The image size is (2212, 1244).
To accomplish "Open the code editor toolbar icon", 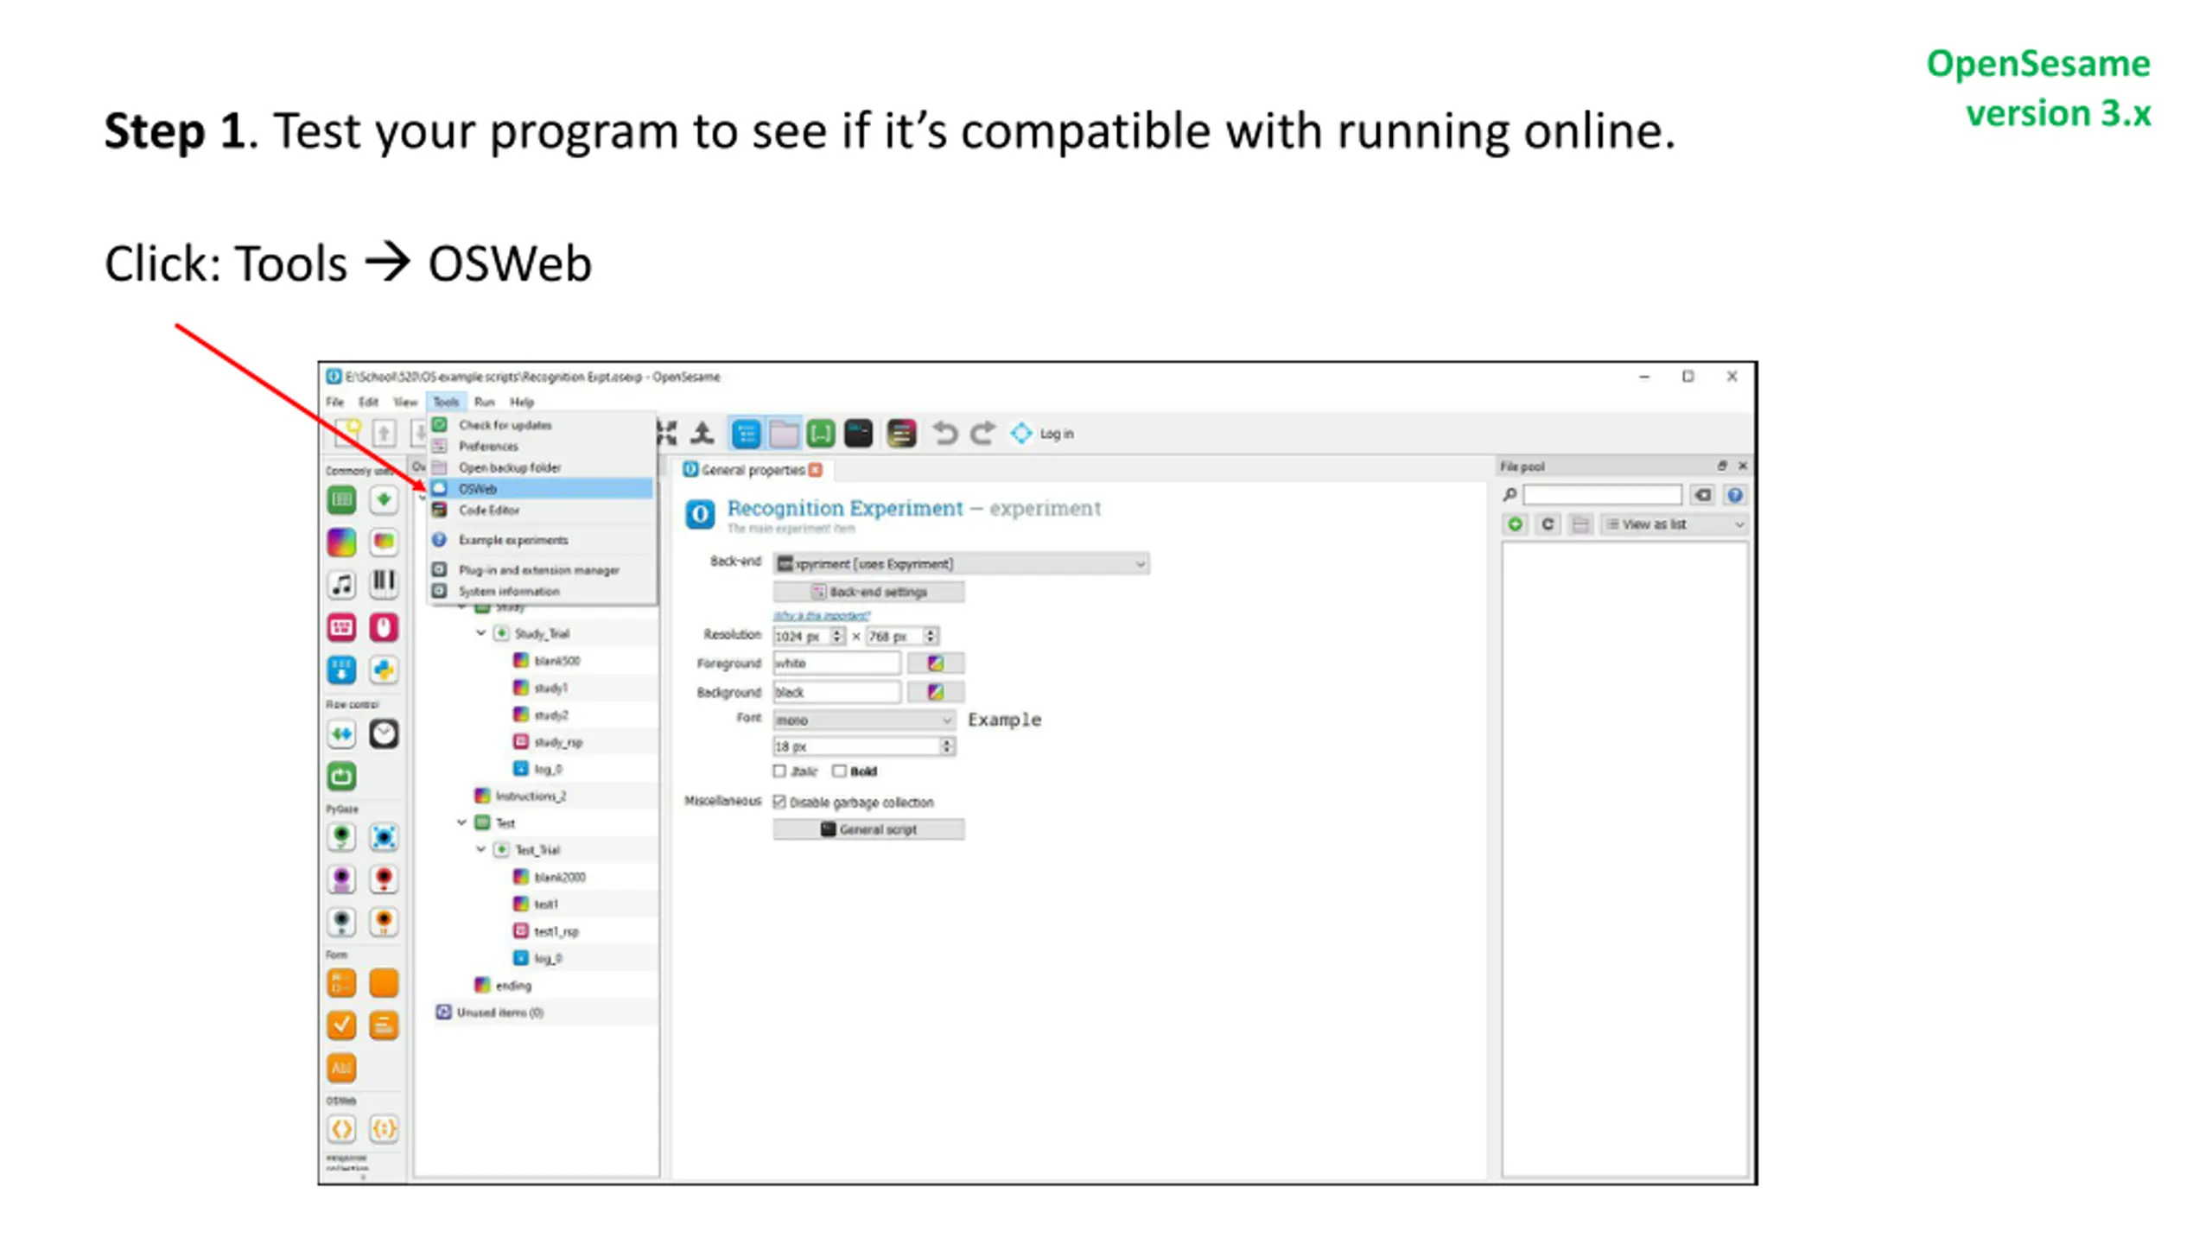I will (x=901, y=434).
